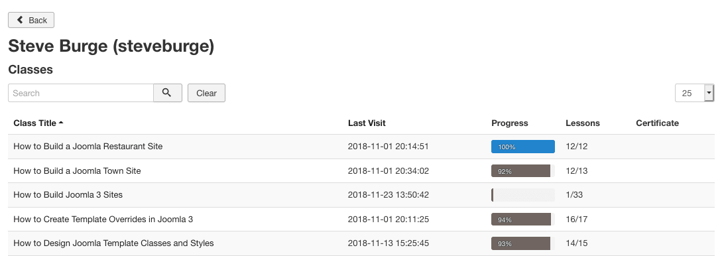Sort by the Progress column header
The width and height of the screenshot is (724, 256).
click(509, 123)
